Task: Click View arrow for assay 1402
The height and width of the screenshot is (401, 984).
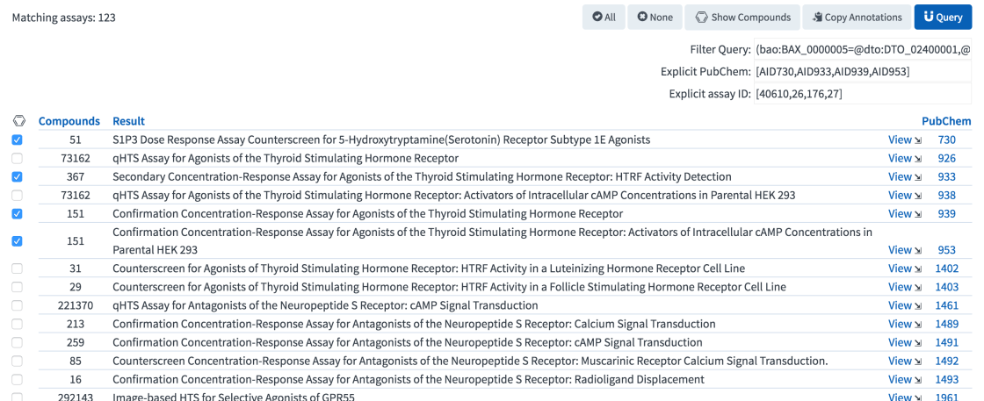Action: pyautogui.click(x=904, y=269)
